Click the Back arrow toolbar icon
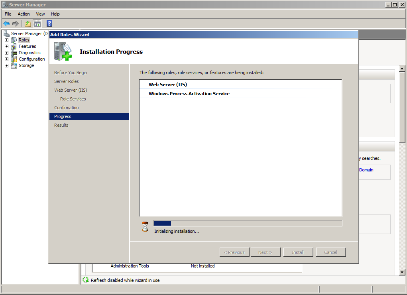407x295 pixels. click(x=6, y=24)
